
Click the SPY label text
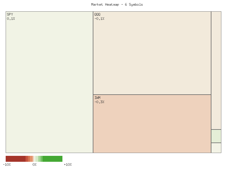[10, 14]
